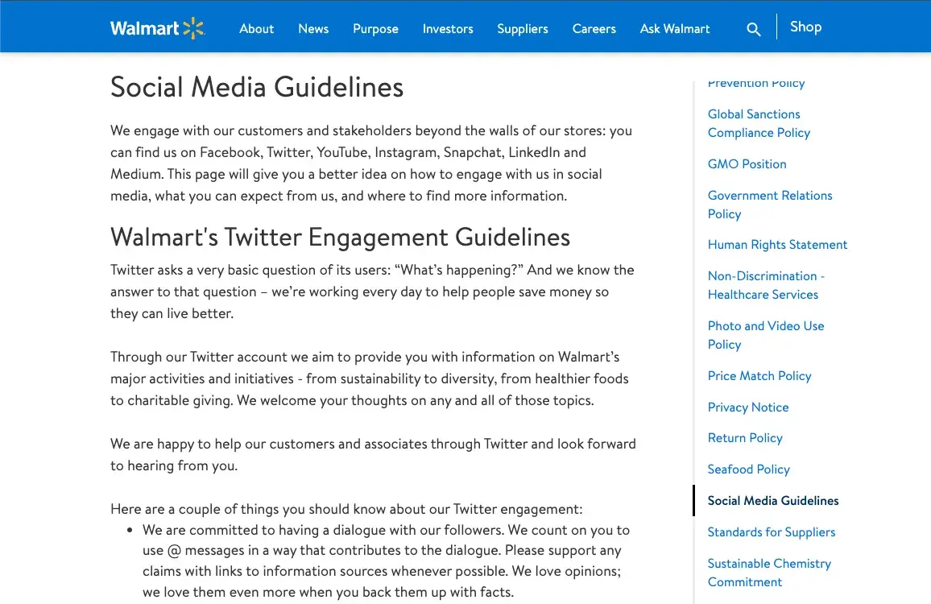The height and width of the screenshot is (604, 931).
Task: Click the paragraph starting "We engage with our customers"
Action: coord(372,163)
